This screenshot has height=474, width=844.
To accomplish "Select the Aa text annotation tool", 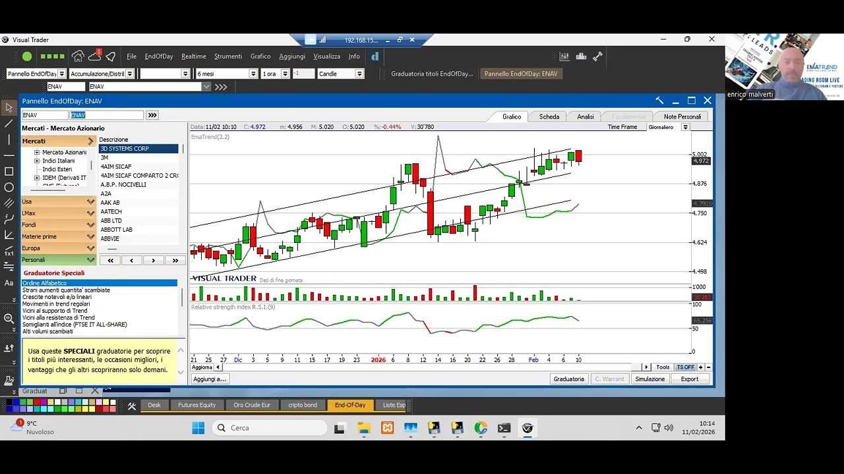I will coord(9,283).
